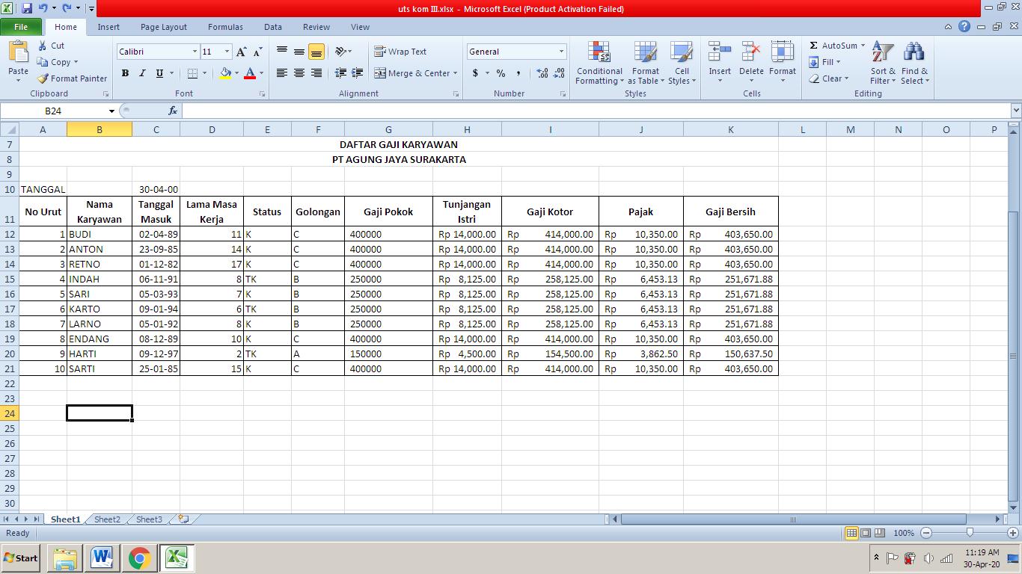Apply the red Font Color swatch
Viewport: 1022px width, 574px height.
click(250, 73)
